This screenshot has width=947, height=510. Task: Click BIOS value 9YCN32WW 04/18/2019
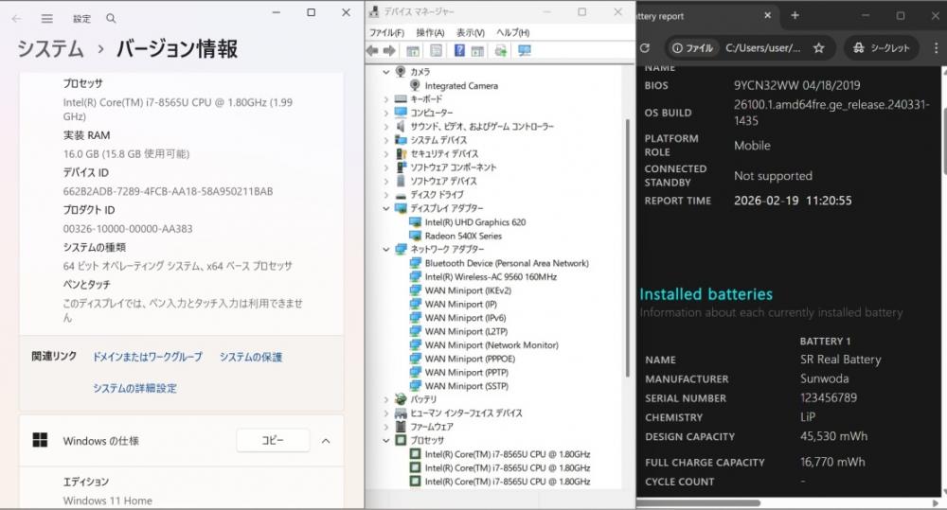click(x=796, y=85)
